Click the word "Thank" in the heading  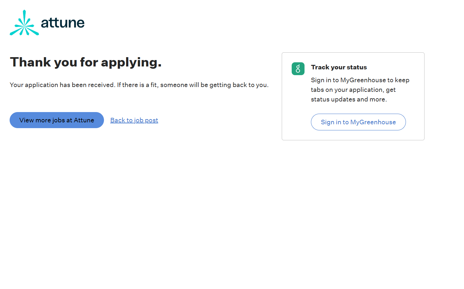[30, 62]
